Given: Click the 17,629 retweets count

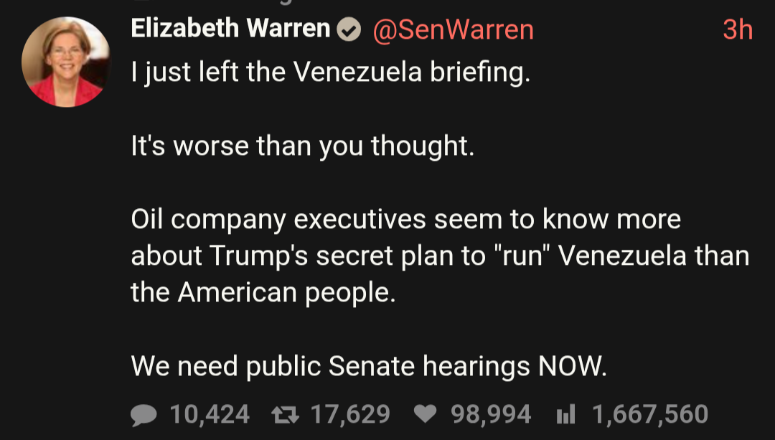Looking at the screenshot, I should (349, 414).
